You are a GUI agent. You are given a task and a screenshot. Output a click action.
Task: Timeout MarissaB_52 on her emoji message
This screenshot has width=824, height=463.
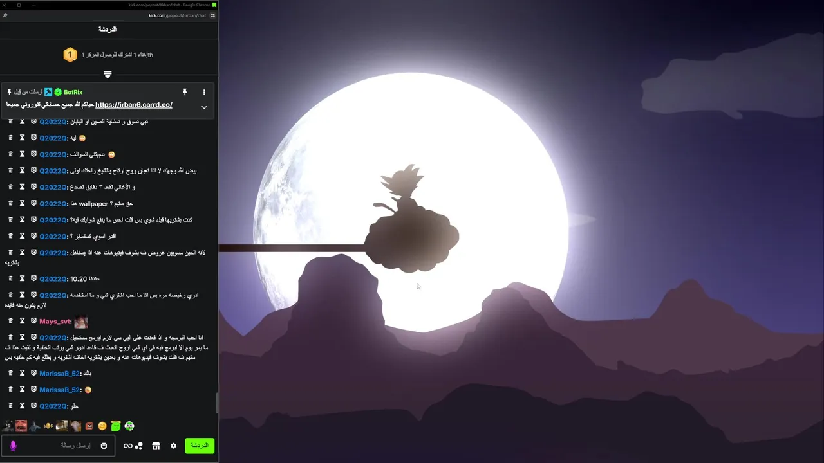click(22, 390)
